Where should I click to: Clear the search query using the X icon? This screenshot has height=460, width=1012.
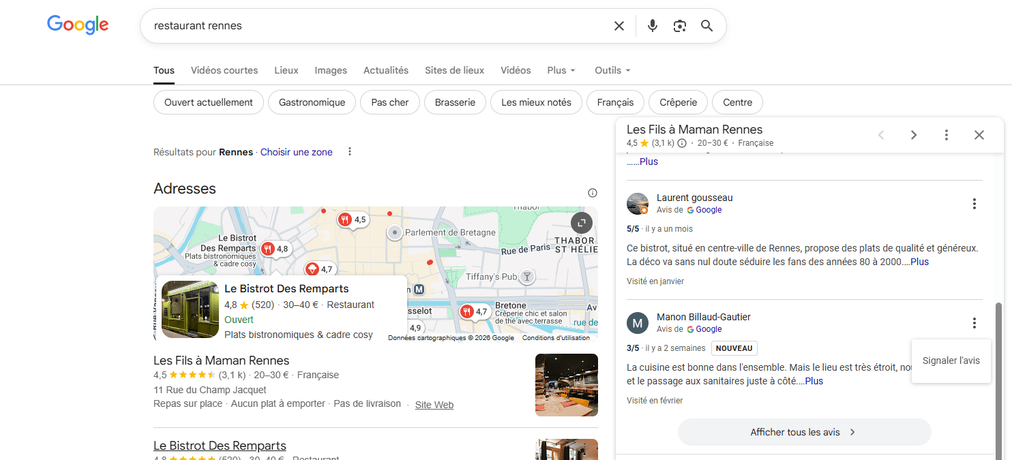pos(619,25)
